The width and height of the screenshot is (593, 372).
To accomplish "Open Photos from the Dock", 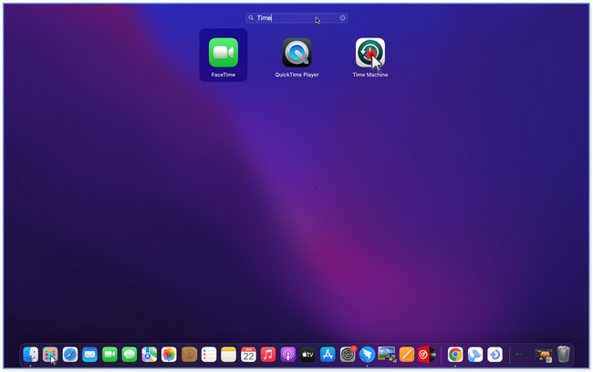I will click(x=169, y=355).
